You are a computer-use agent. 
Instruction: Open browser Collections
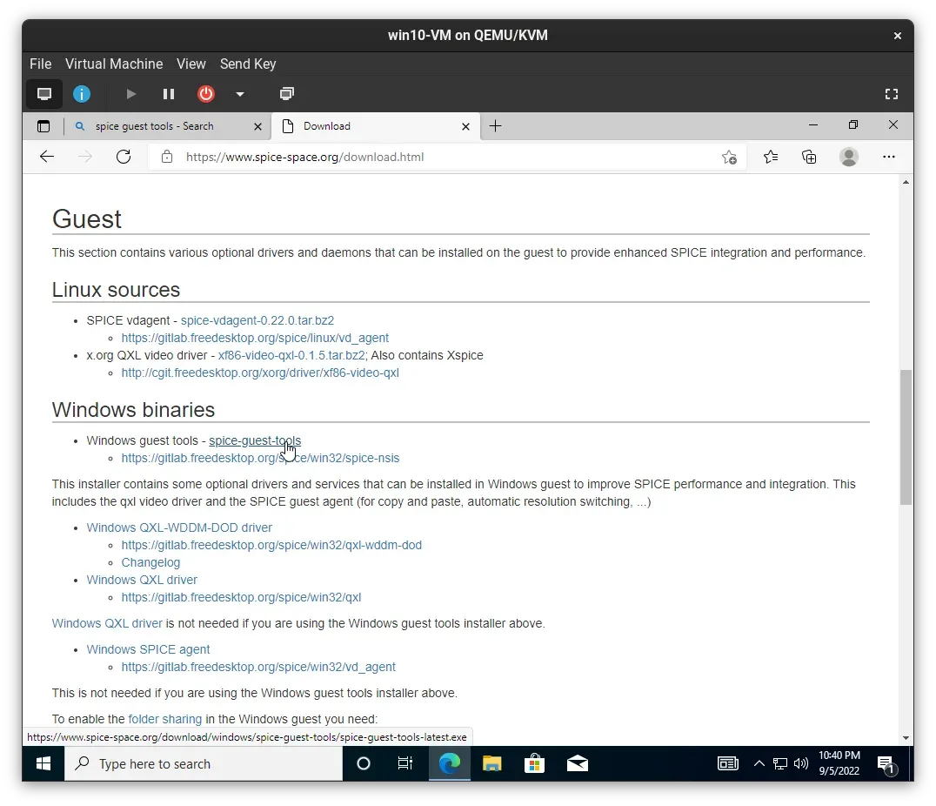click(809, 158)
